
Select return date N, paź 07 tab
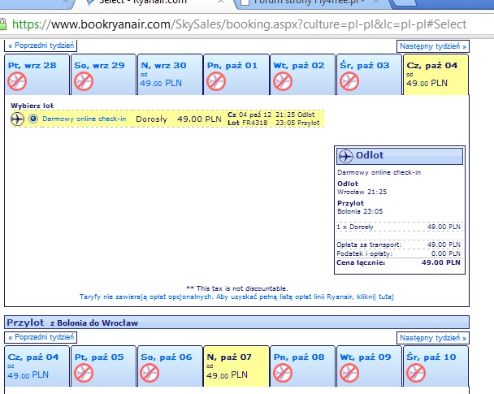[x=236, y=366]
